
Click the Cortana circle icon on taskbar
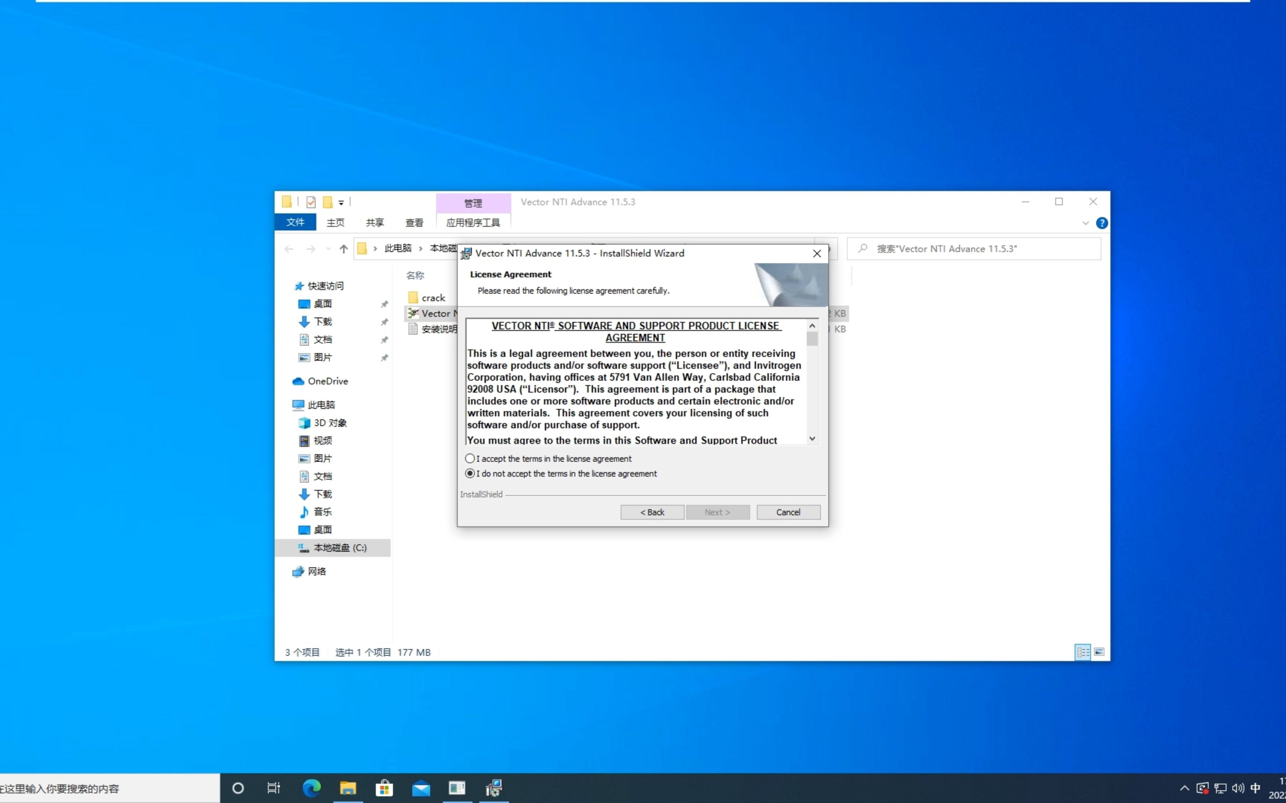pyautogui.click(x=238, y=788)
